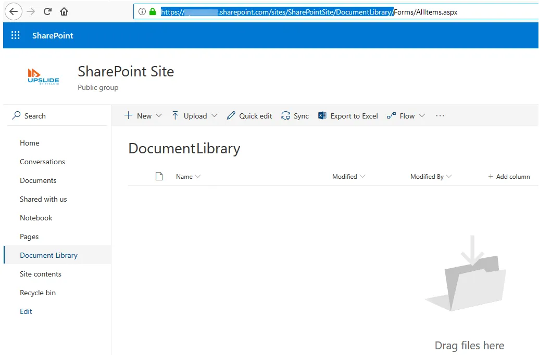Export to Excel from the toolbar

(x=348, y=116)
